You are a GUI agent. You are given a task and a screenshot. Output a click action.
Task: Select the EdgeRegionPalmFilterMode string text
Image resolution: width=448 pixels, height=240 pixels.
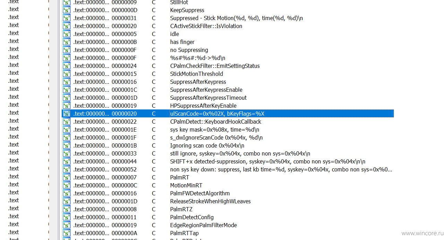tap(203, 225)
